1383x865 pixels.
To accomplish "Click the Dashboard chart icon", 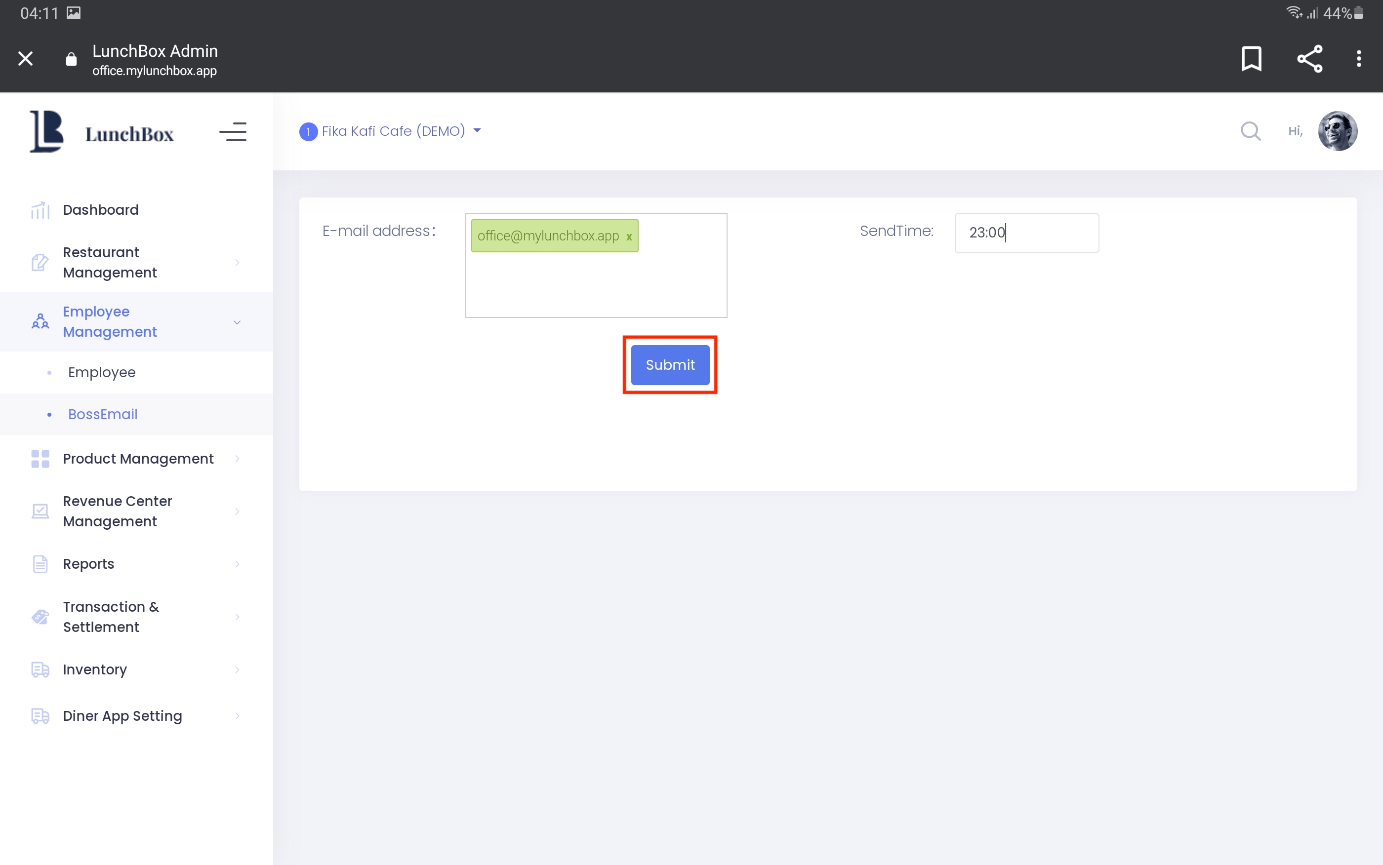I will (40, 210).
